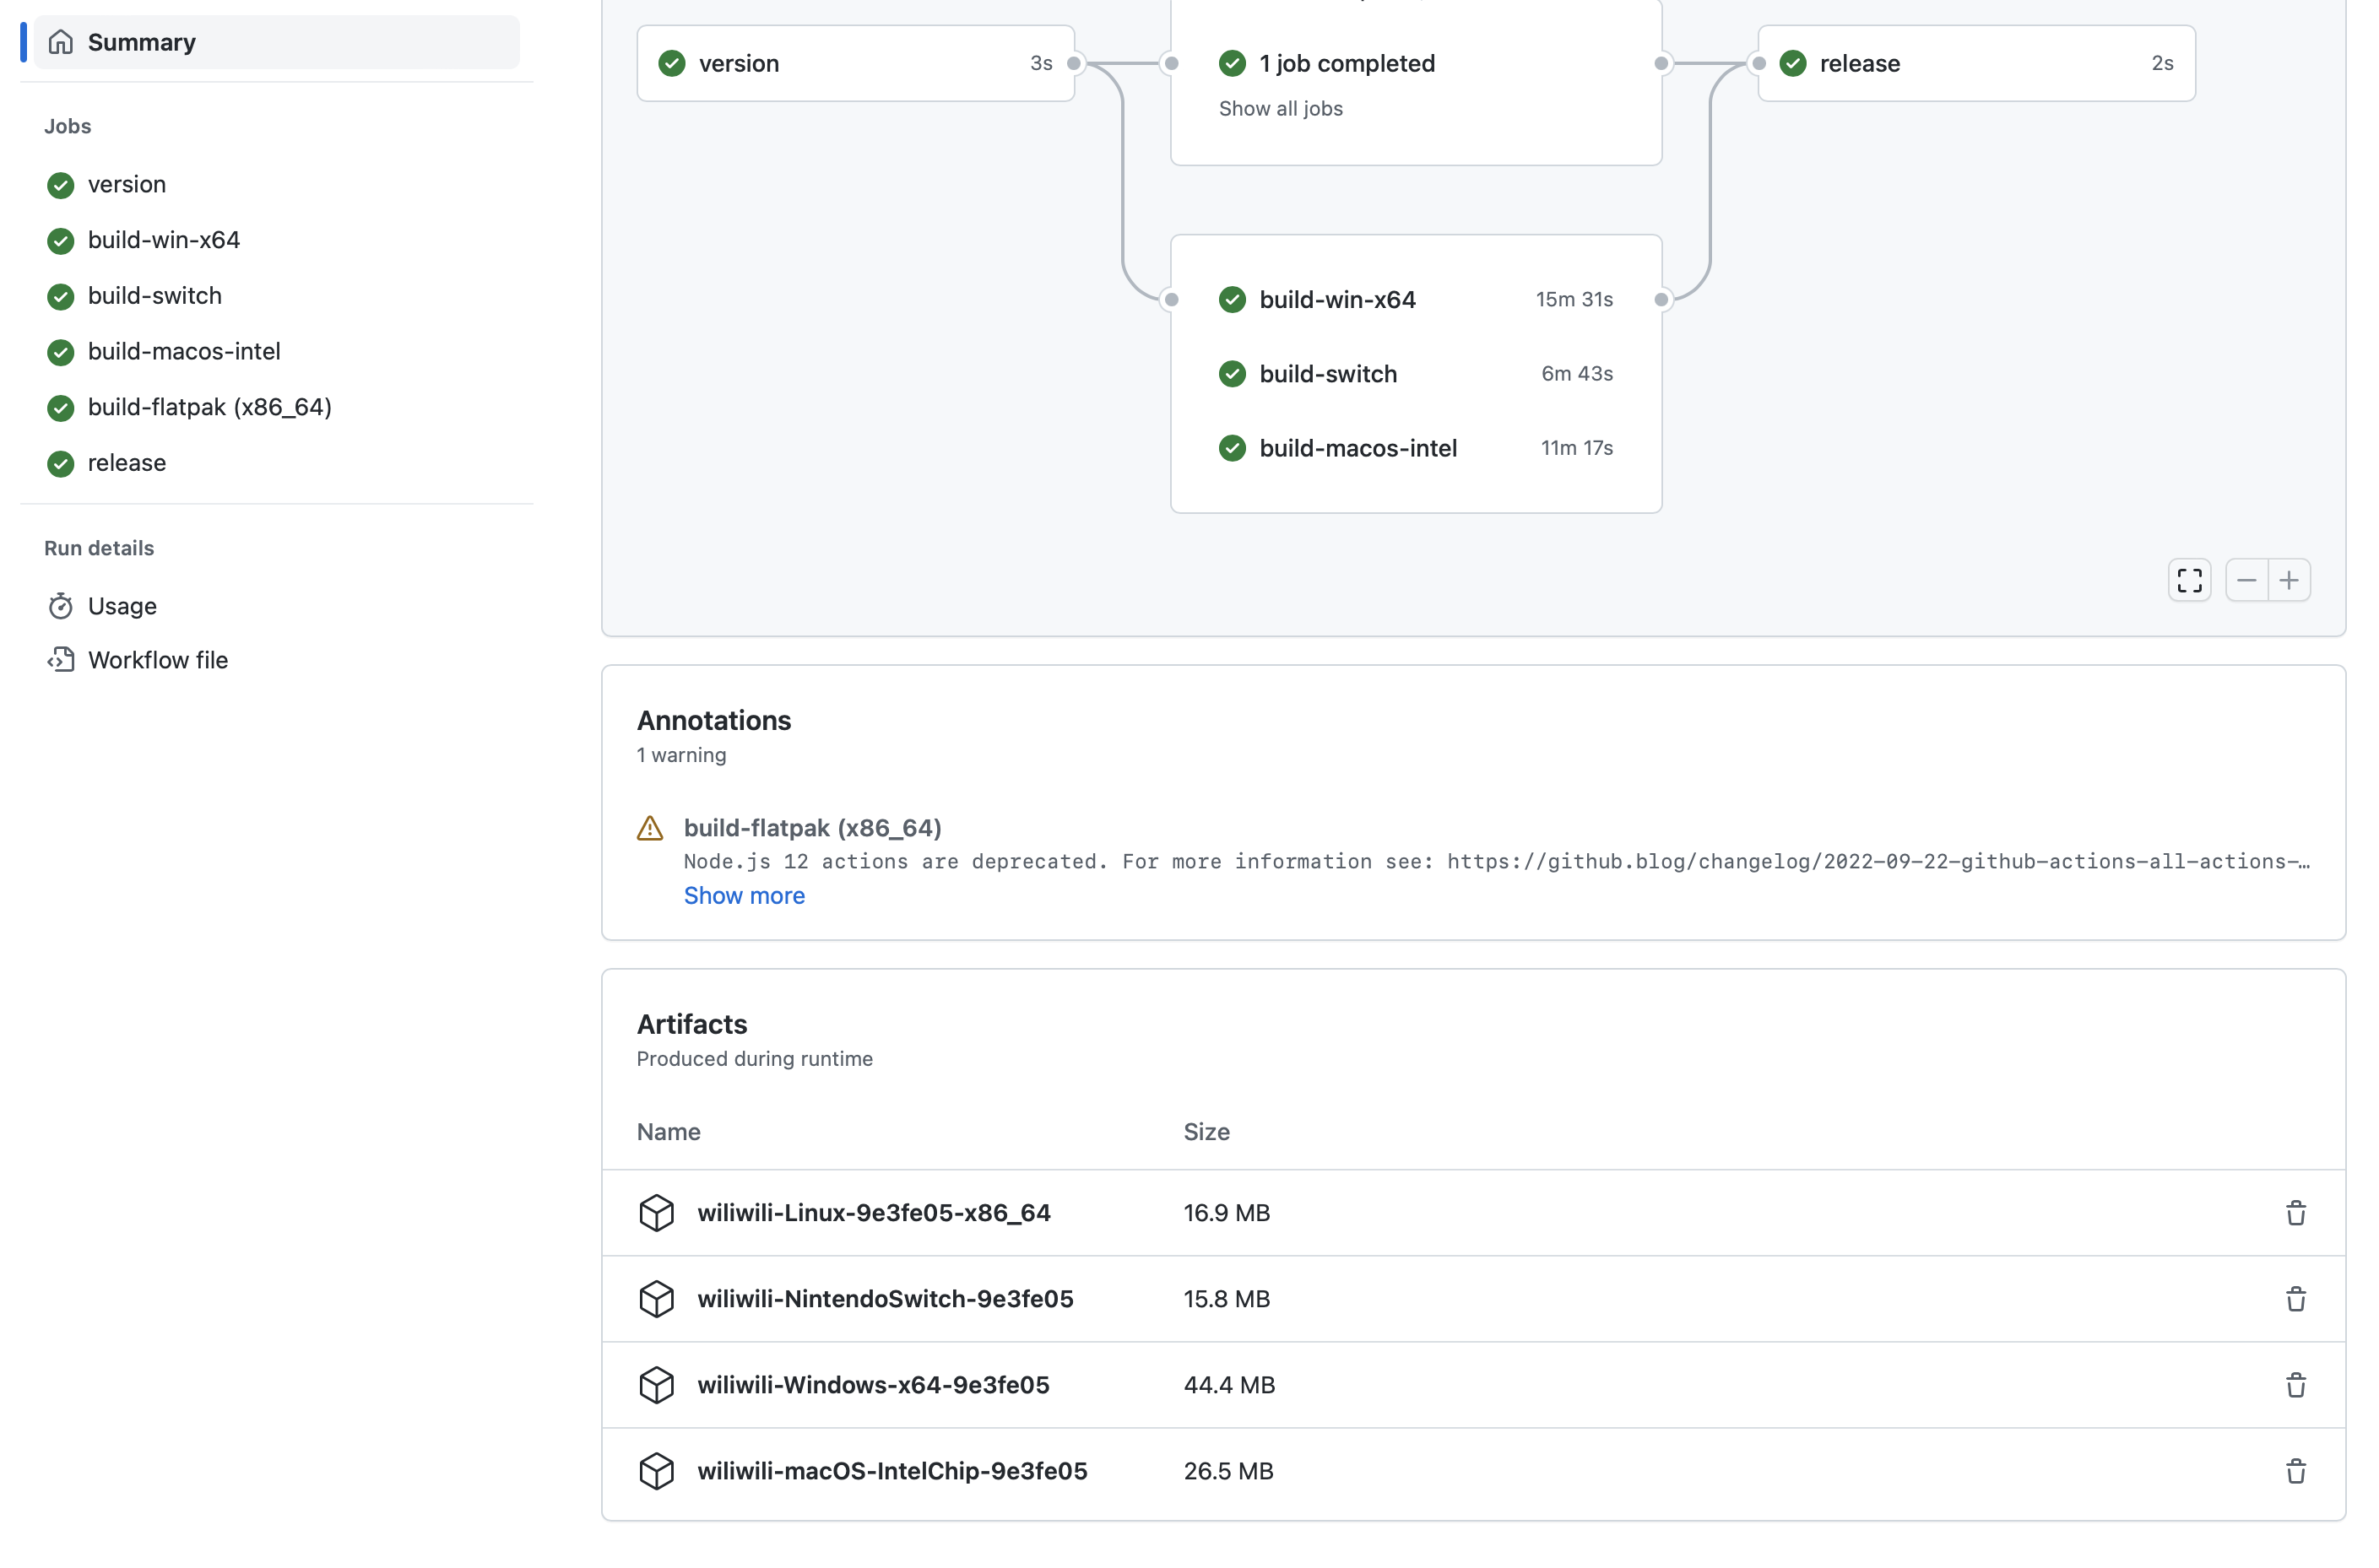Click the 44.4 MB size value

(x=1229, y=1385)
